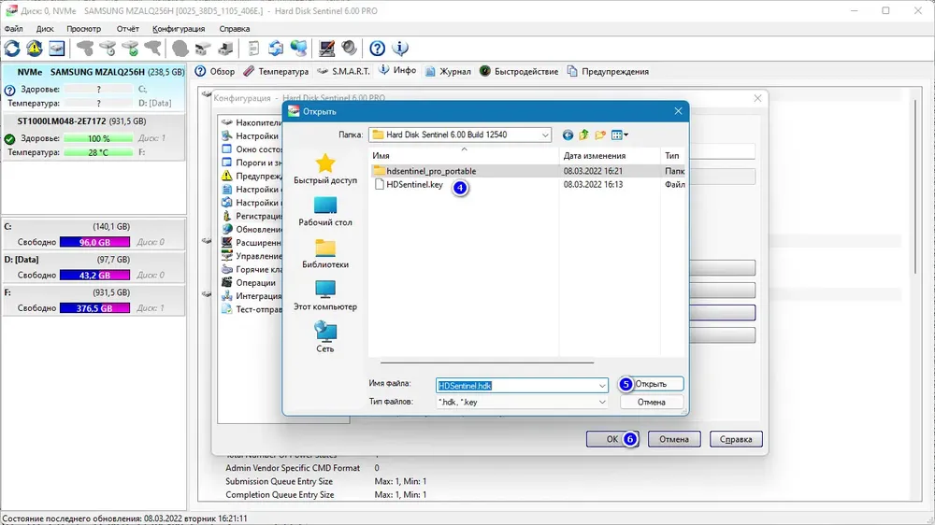Screen dimensions: 935x525
Task: Open the Файл menu
Action: [13, 29]
